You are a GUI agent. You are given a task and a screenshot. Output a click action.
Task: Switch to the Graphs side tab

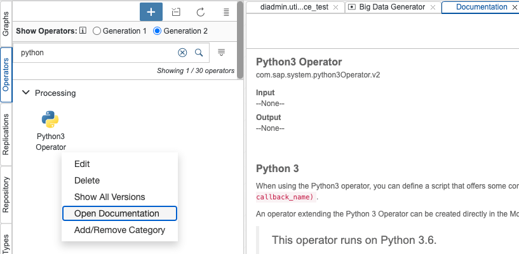(x=6, y=24)
